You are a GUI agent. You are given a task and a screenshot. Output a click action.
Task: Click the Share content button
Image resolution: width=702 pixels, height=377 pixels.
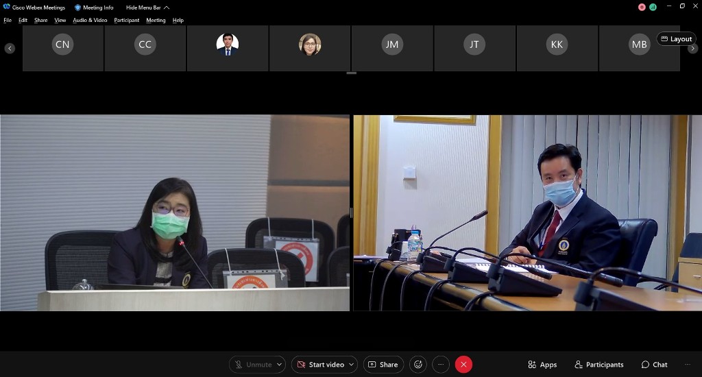pyautogui.click(x=382, y=365)
